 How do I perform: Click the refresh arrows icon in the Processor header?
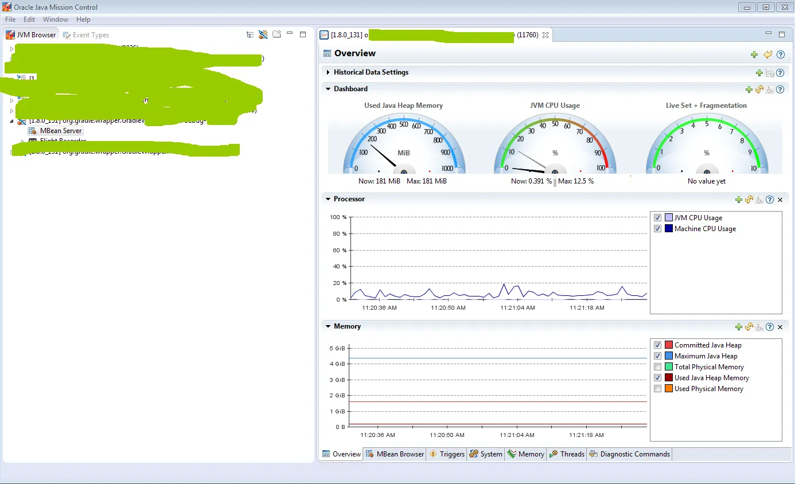coord(749,200)
